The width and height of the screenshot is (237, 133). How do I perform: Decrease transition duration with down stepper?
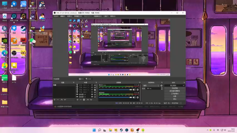162,89
